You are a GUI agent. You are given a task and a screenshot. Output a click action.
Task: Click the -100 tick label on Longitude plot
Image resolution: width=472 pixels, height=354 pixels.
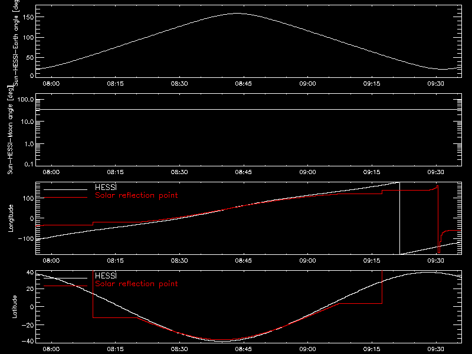26,239
